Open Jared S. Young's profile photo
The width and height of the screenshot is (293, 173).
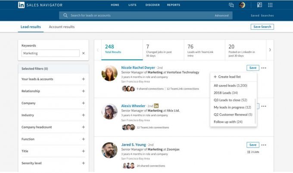[x=109, y=150]
